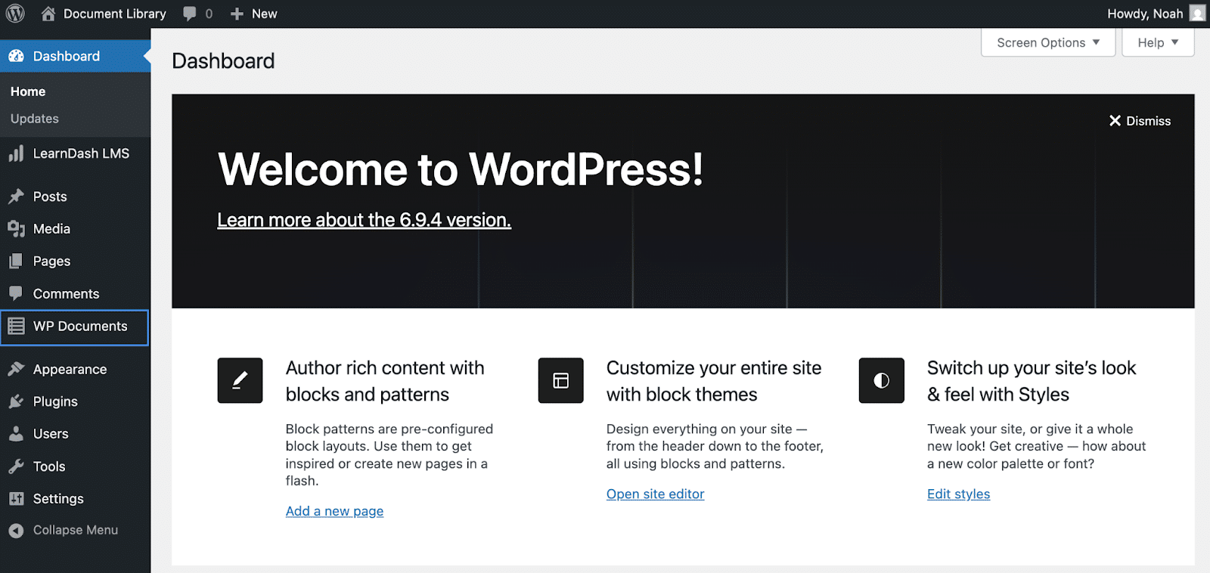Click the plus icon next to New
This screenshot has height=573, width=1210.
coord(237,14)
